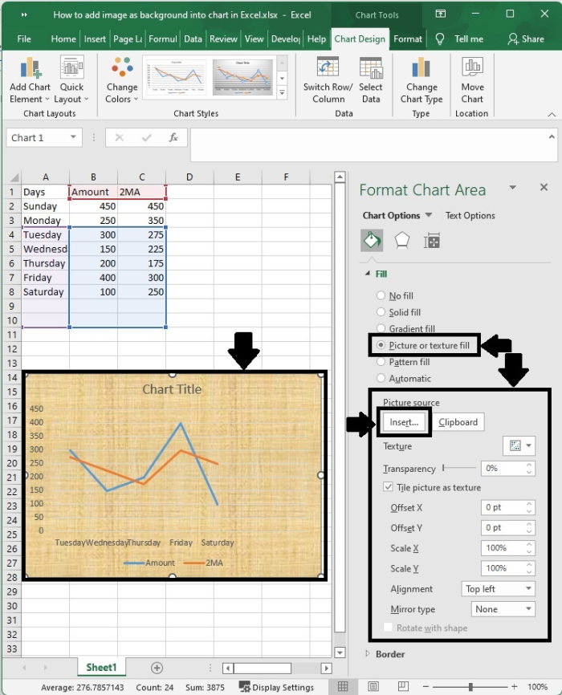The height and width of the screenshot is (695, 562).
Task: Click the confirm checkmark formula bar icon
Action: point(146,137)
